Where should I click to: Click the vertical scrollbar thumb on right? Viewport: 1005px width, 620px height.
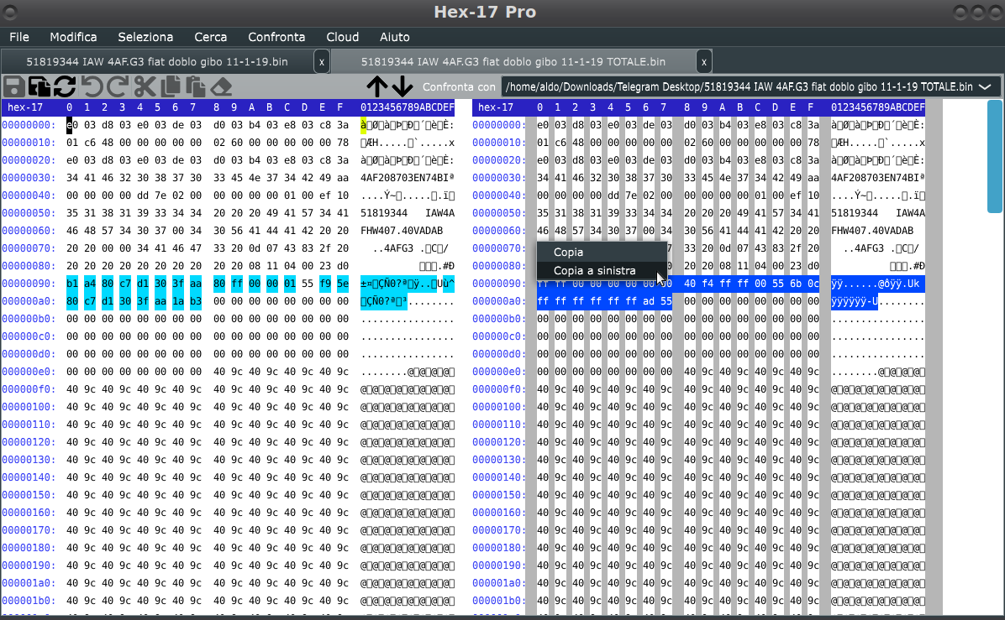(x=995, y=155)
